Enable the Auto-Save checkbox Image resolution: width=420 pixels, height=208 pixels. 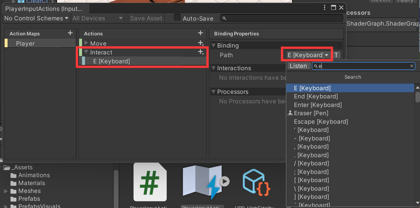(x=177, y=18)
